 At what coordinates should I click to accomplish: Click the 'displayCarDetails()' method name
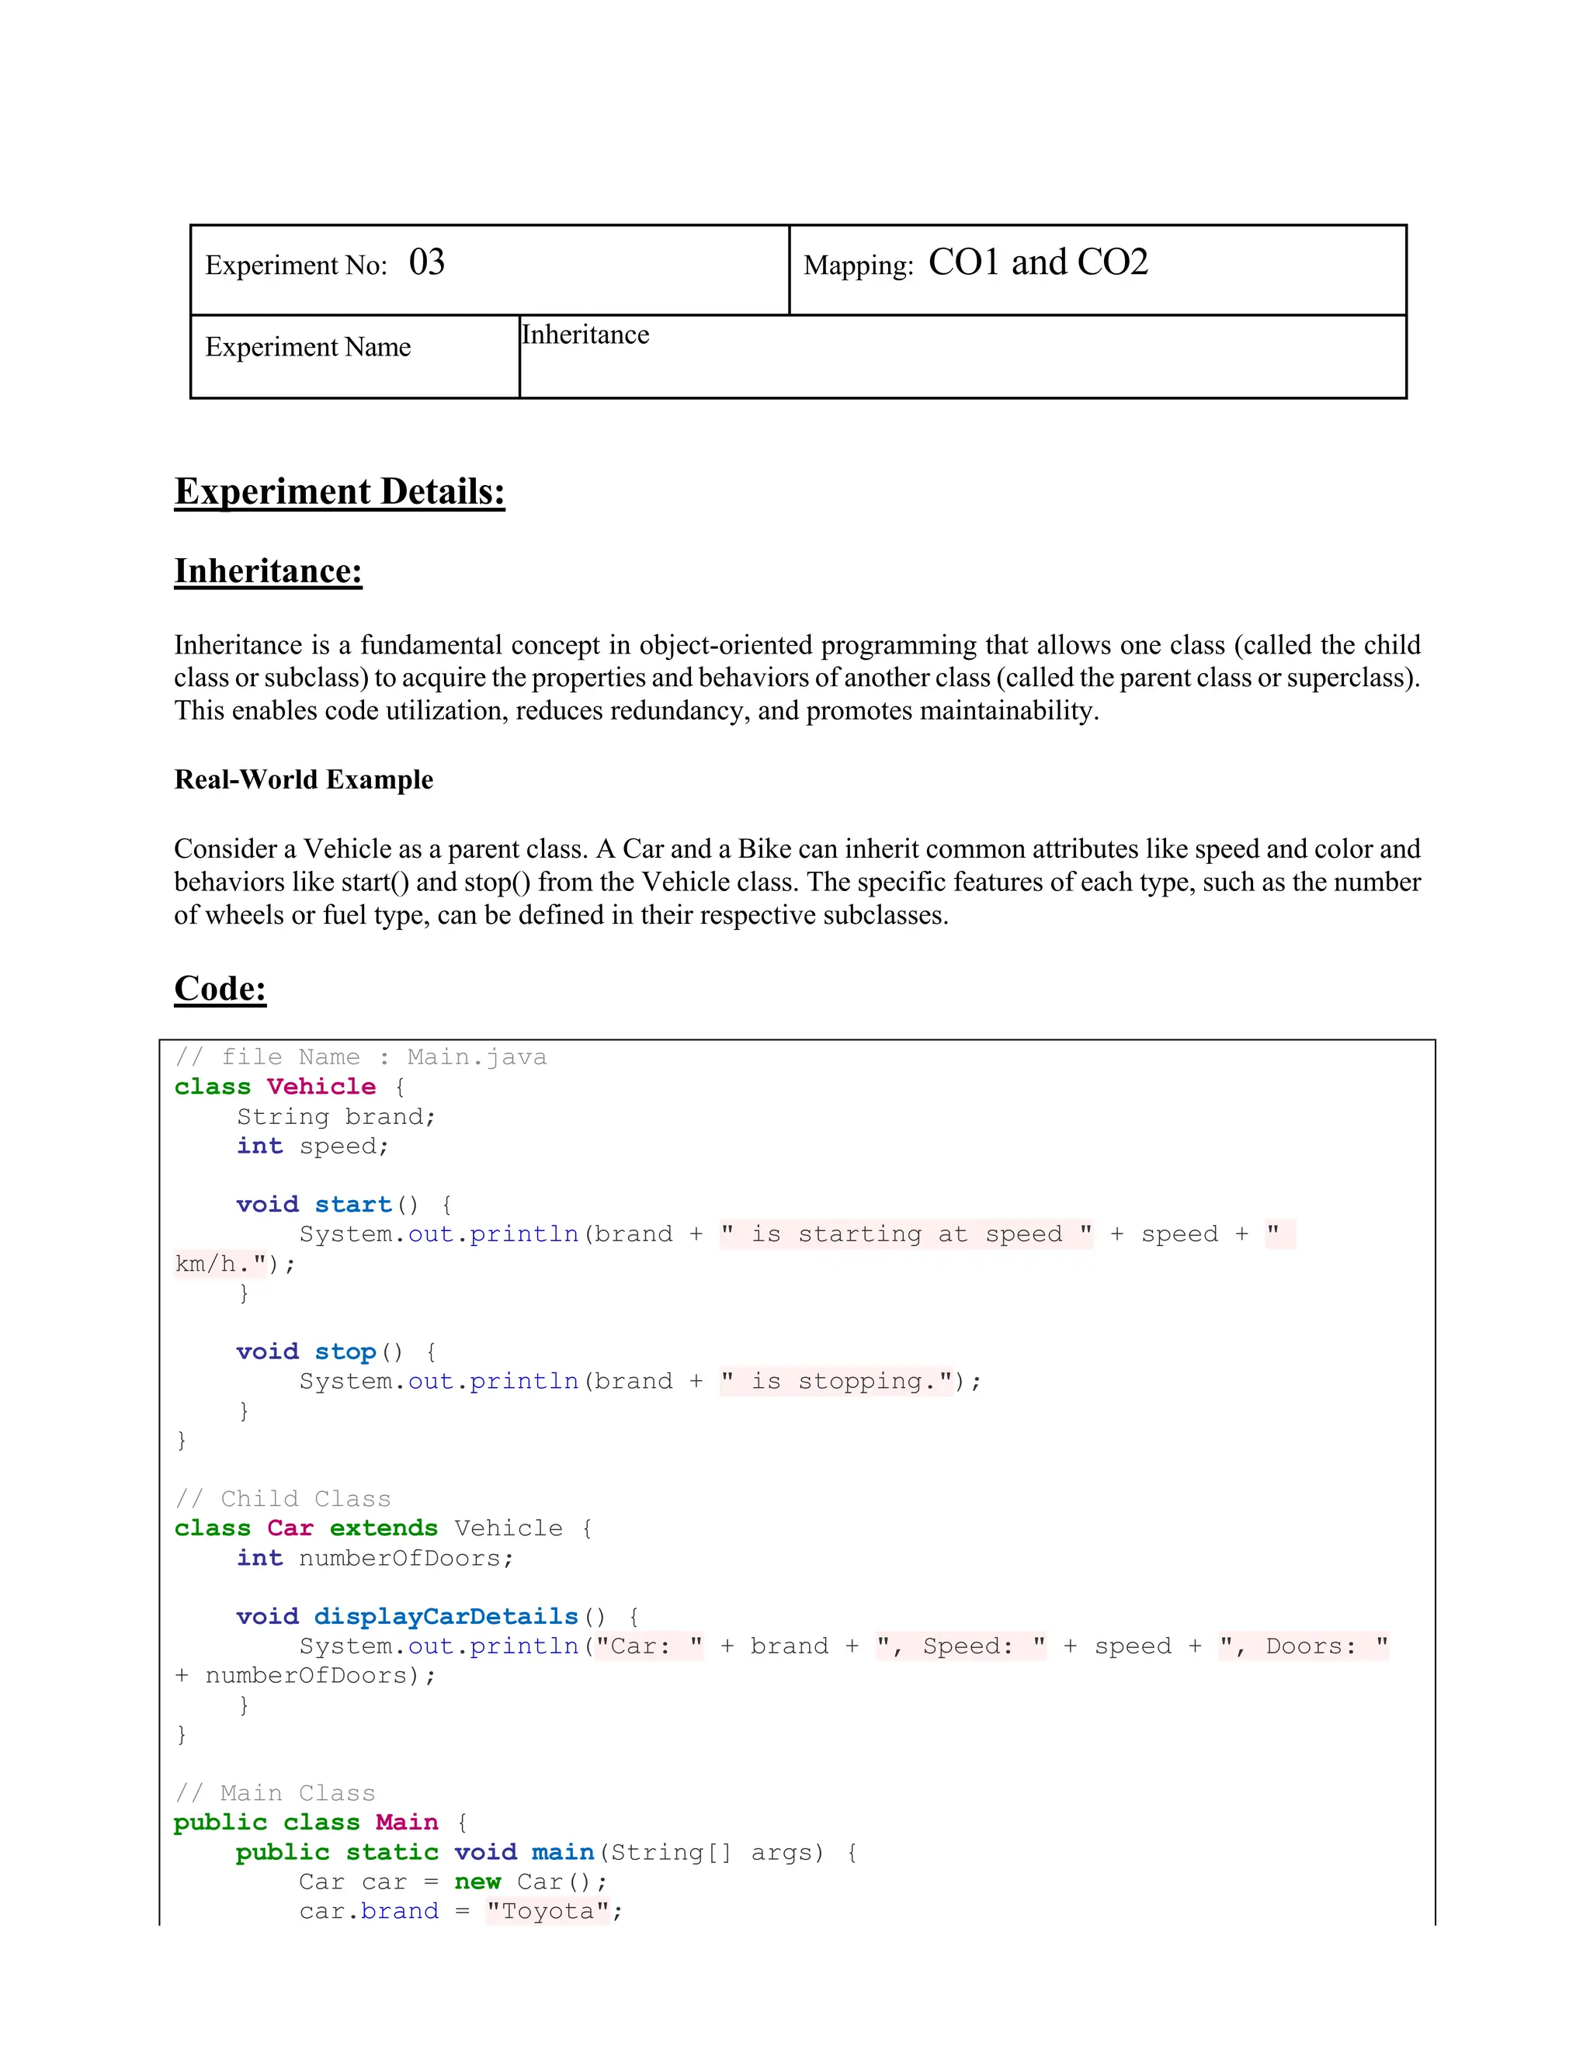[x=446, y=1616]
